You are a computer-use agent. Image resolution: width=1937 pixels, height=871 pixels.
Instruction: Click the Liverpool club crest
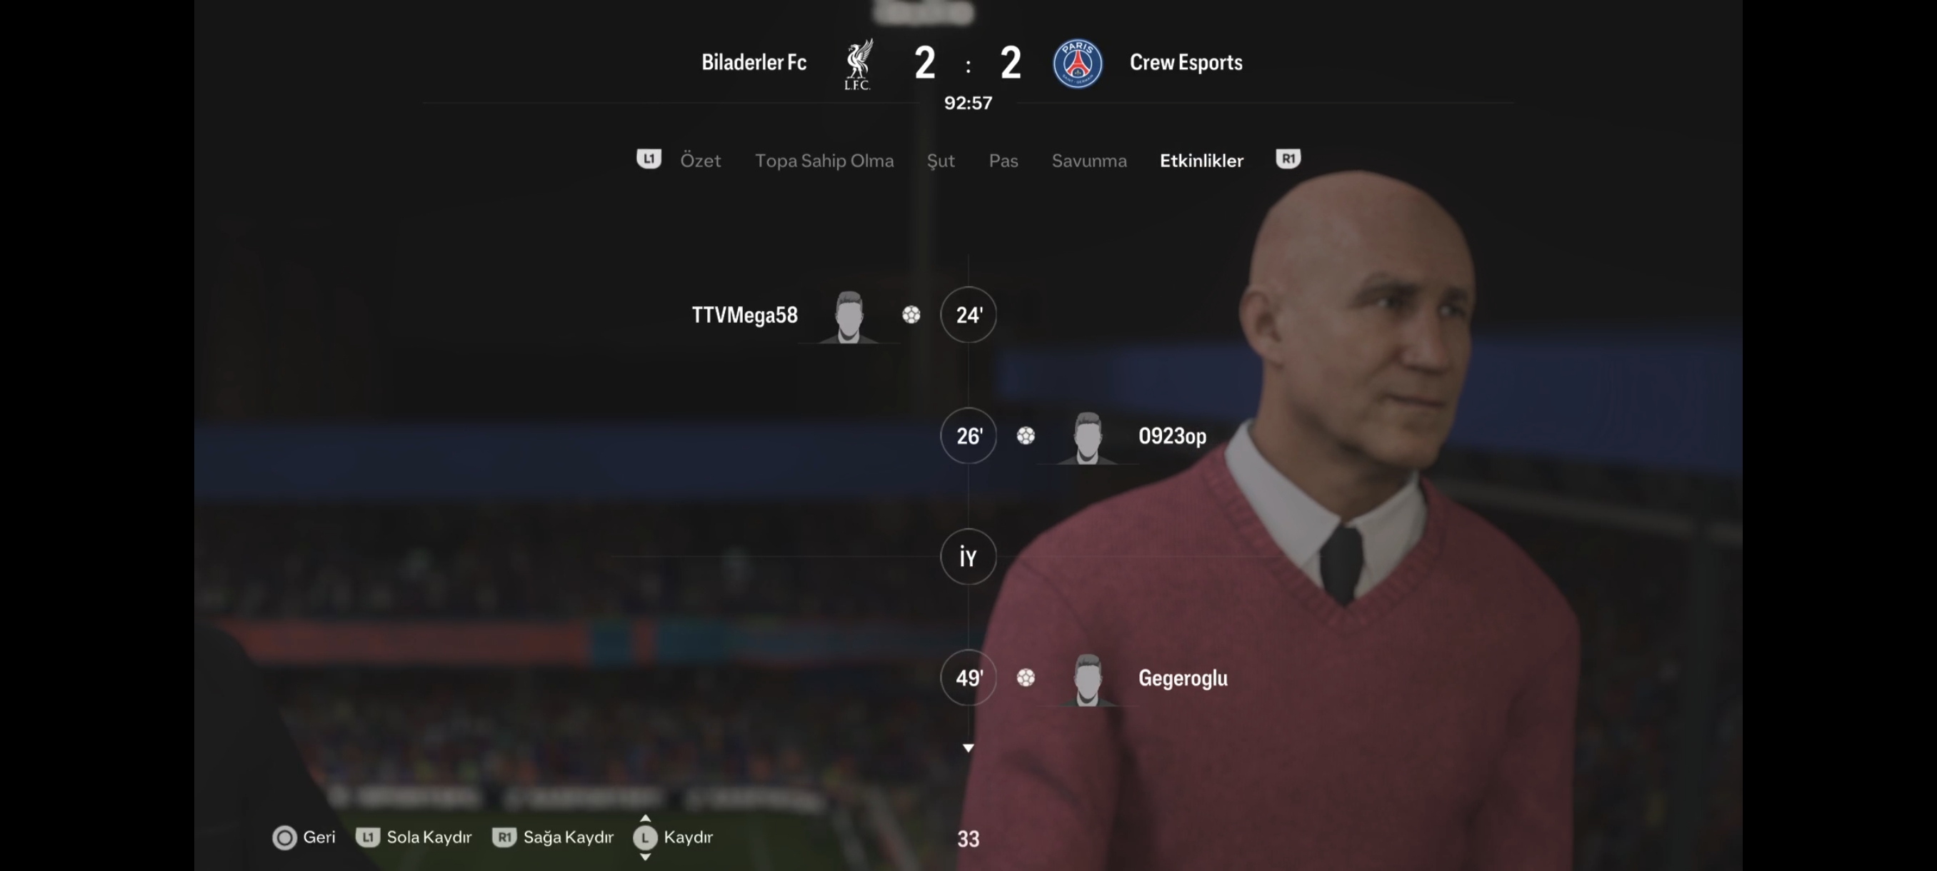tap(858, 63)
